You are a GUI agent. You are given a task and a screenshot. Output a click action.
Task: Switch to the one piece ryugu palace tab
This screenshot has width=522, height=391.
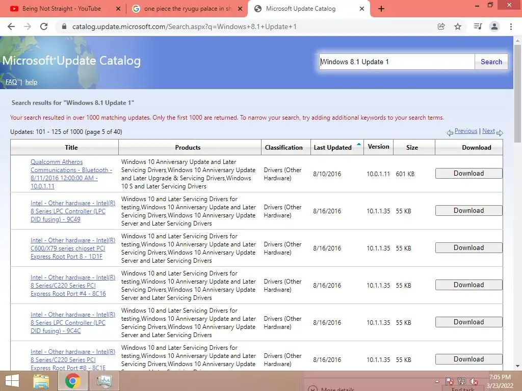(x=187, y=9)
